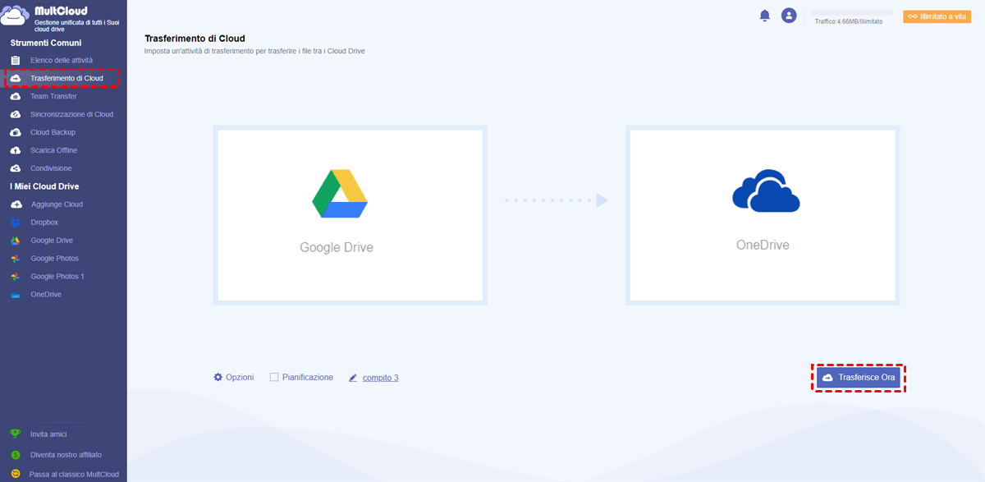
Task: Click the Strumenti Comuni heading
Action: 46,43
